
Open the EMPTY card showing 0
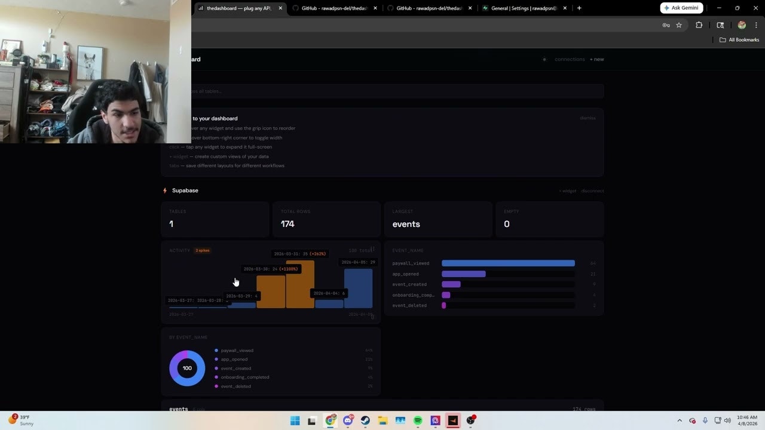click(550, 219)
